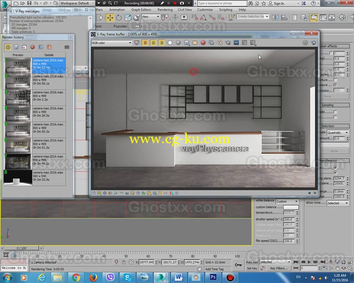
Task: Go to the end frame
Action: [x=323, y=262]
